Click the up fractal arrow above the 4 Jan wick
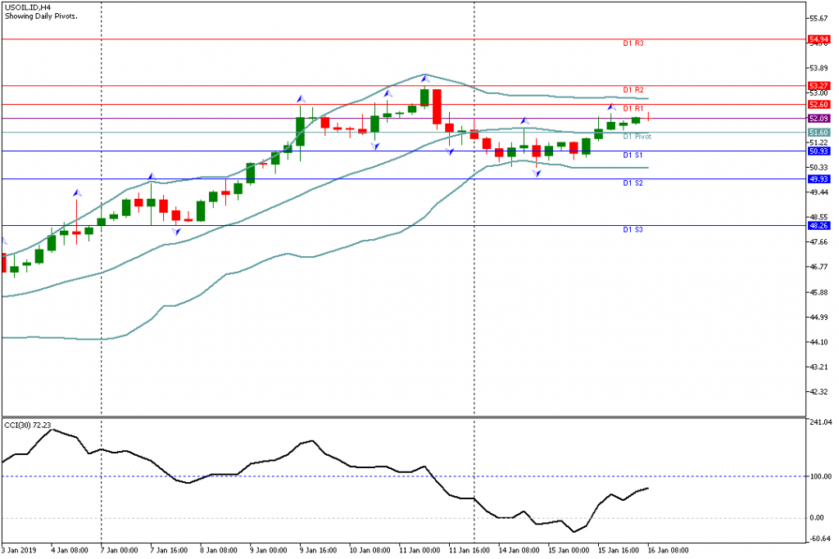The height and width of the screenshot is (559, 839). click(x=76, y=192)
